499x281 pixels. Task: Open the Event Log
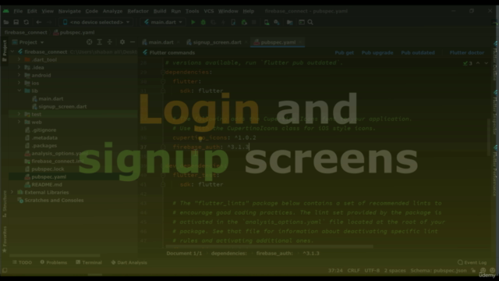point(472,262)
